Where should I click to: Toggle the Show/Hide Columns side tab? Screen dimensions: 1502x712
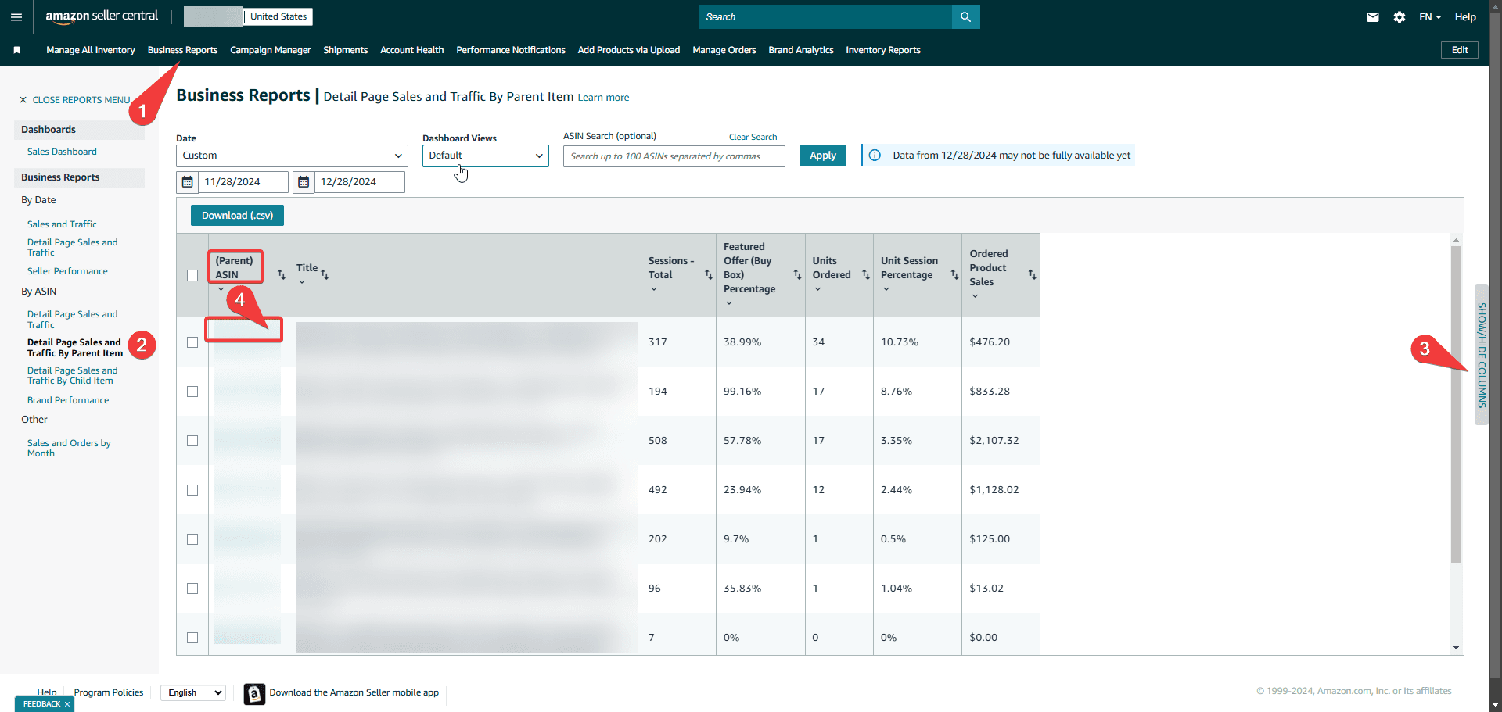[x=1482, y=355]
